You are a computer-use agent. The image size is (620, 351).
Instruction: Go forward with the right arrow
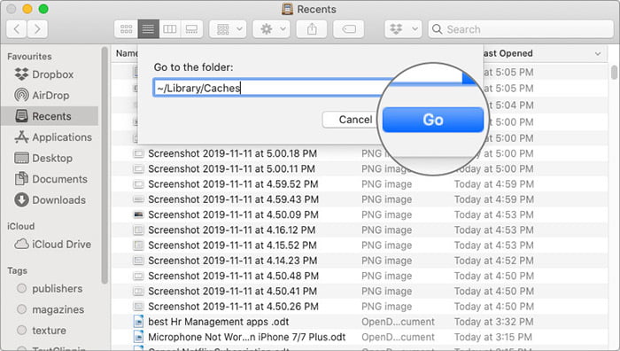tap(37, 29)
